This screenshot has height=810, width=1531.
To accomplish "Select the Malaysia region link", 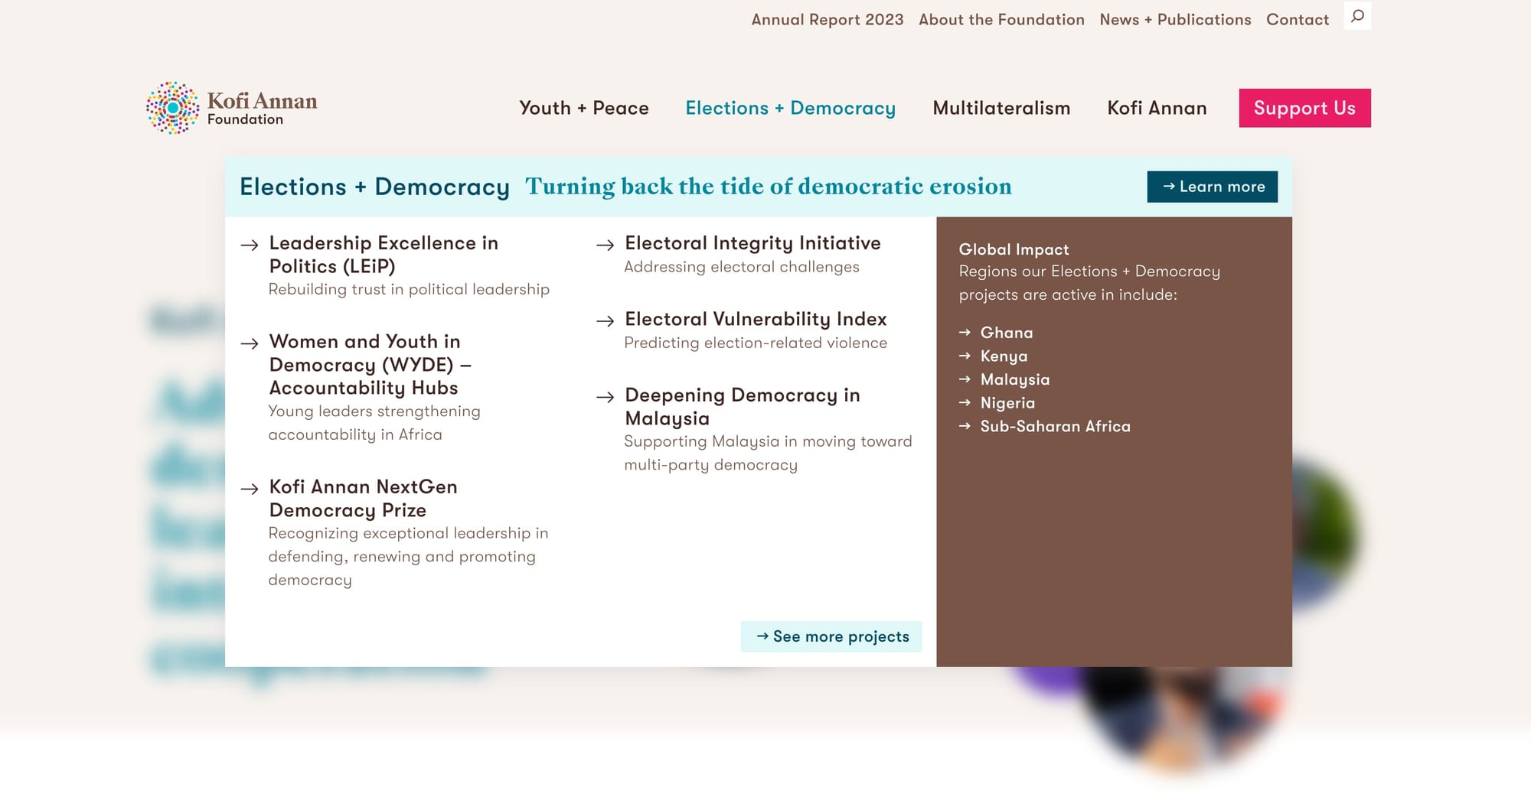I will [1015, 379].
